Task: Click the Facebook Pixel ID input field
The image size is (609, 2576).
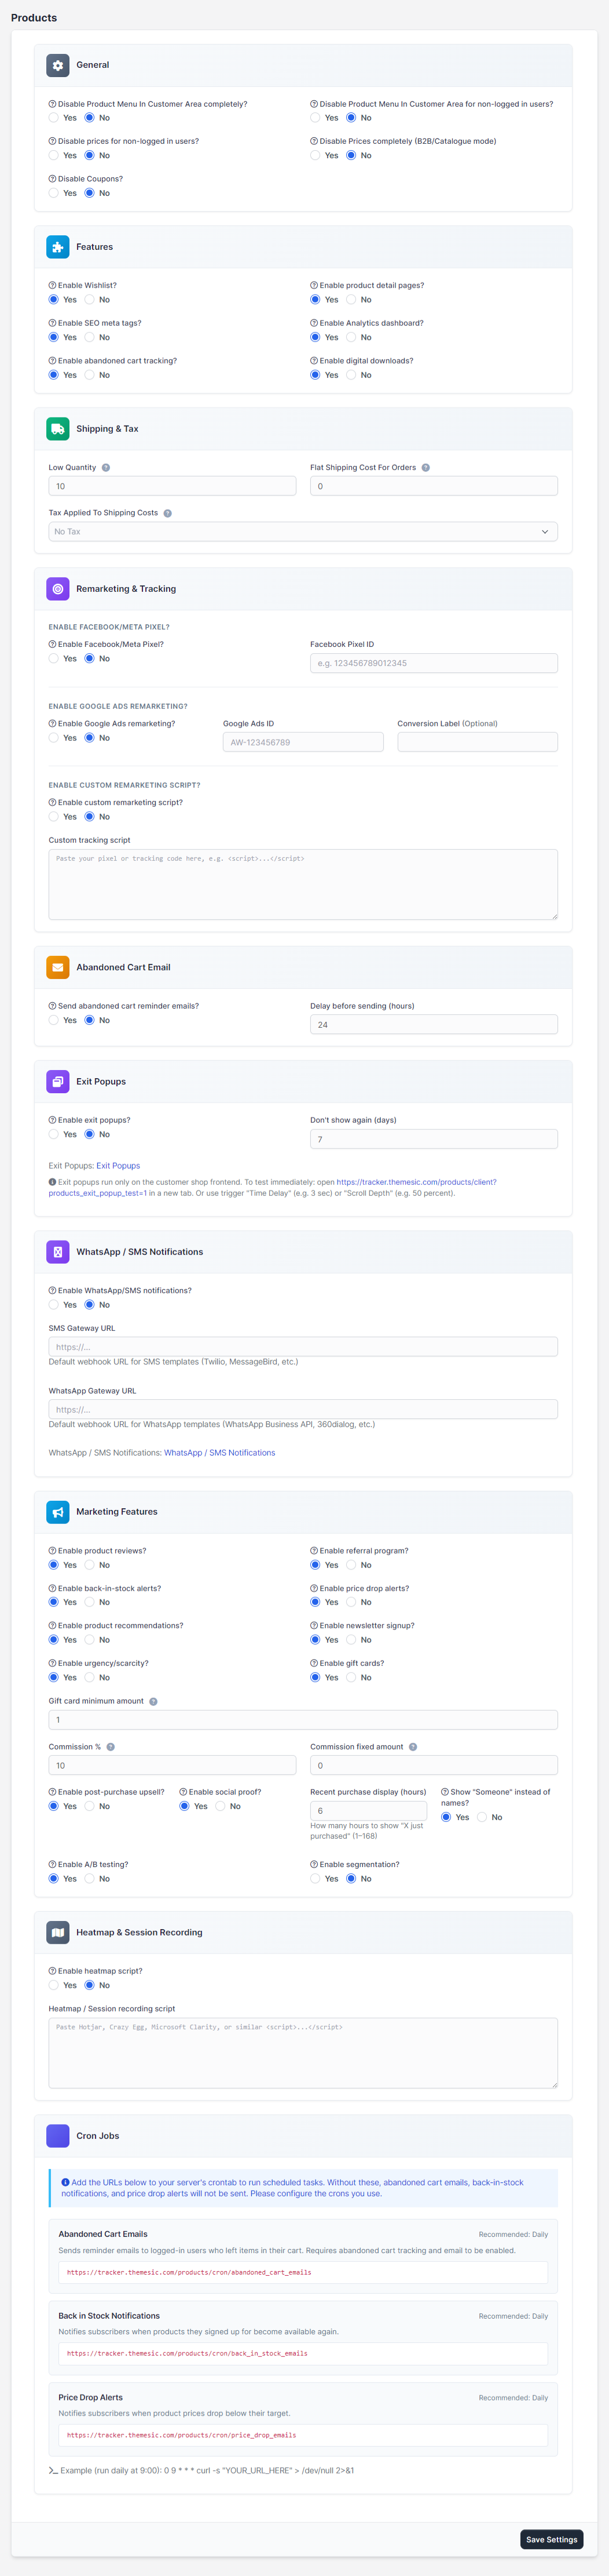Action: (x=433, y=663)
